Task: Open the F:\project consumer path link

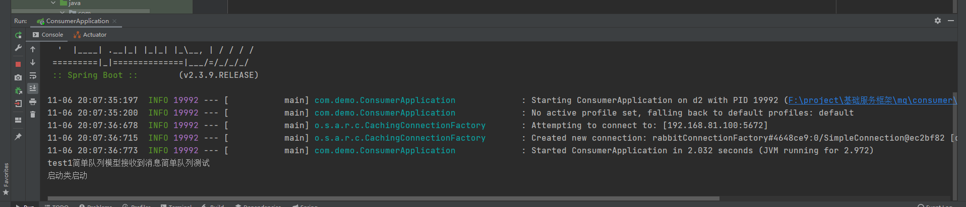Action: (x=872, y=100)
